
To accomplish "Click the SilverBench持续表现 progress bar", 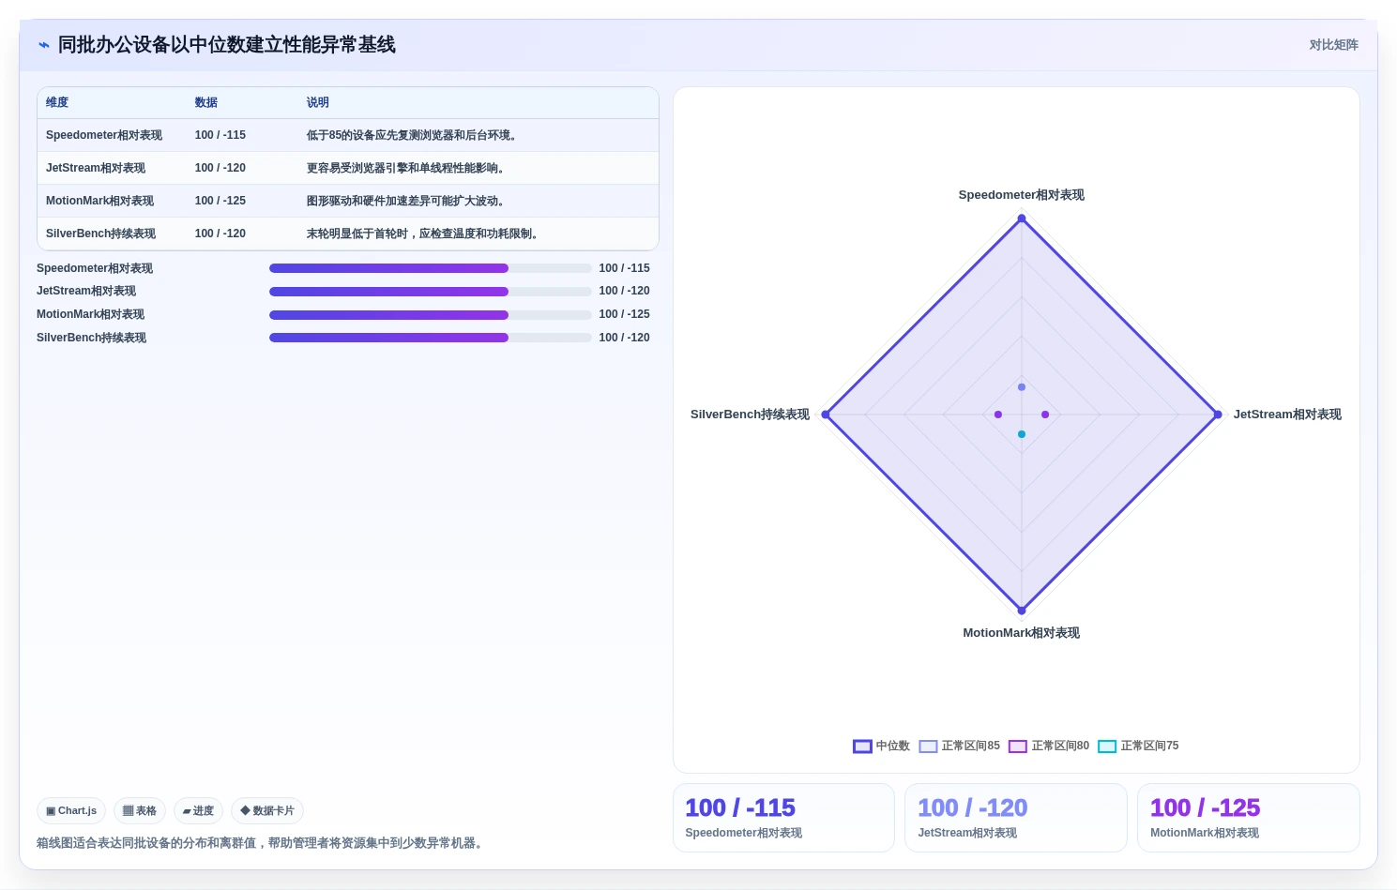I will [x=430, y=338].
